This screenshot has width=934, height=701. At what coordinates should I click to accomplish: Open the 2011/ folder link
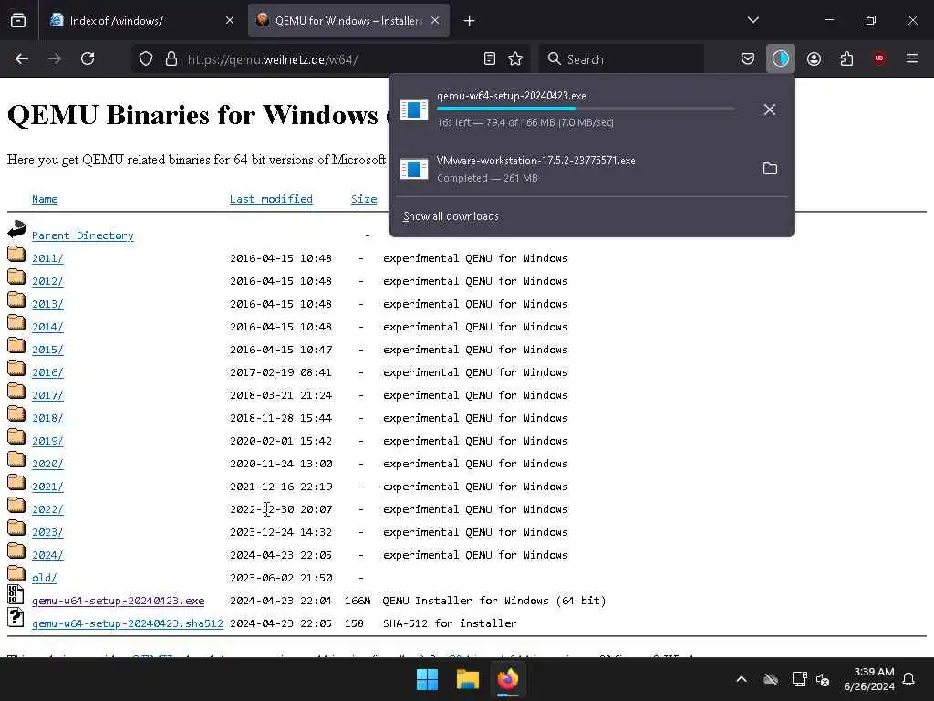pyautogui.click(x=47, y=258)
